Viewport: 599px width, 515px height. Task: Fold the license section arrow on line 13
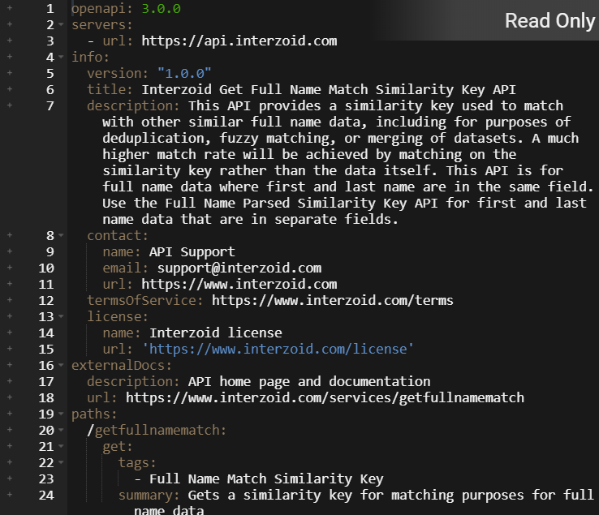click(x=61, y=316)
